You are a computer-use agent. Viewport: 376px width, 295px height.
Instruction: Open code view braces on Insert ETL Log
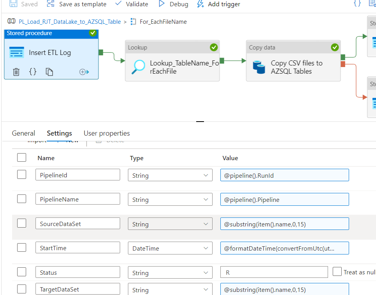tap(33, 72)
